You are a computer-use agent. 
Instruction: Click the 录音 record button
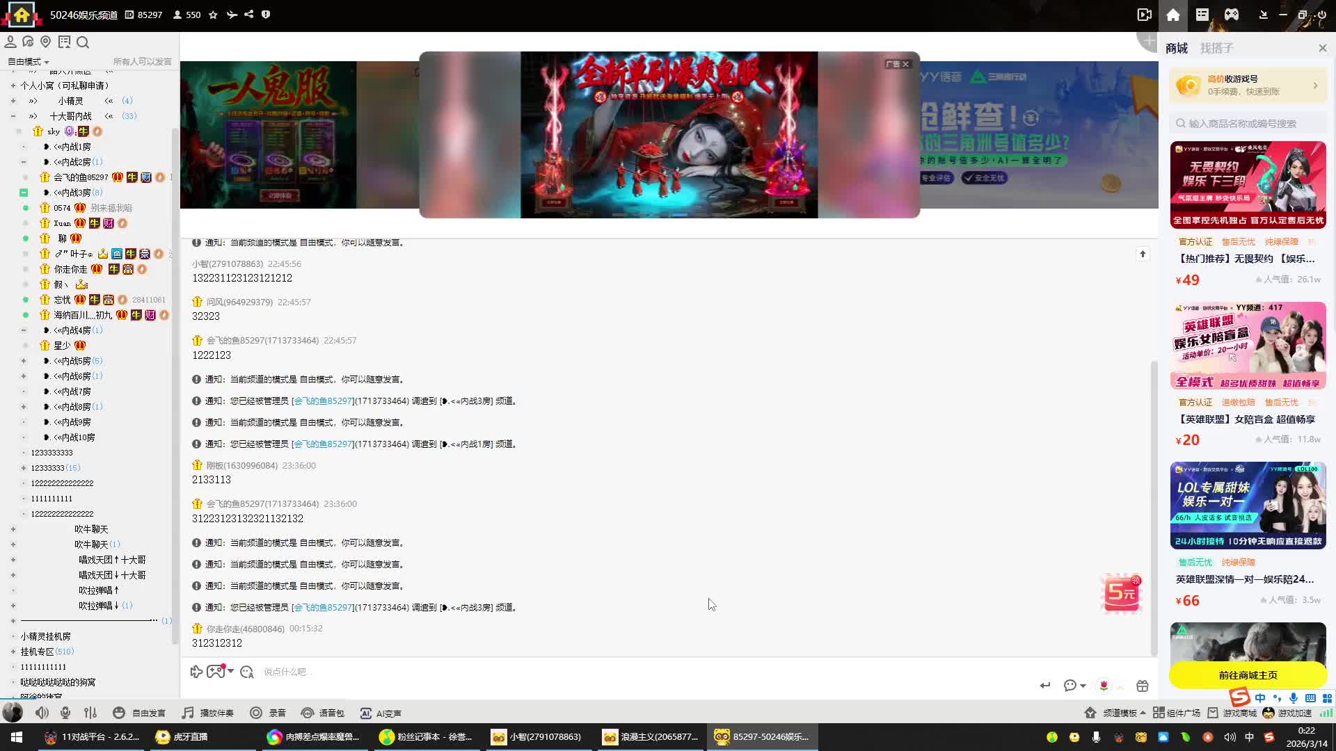tap(268, 713)
